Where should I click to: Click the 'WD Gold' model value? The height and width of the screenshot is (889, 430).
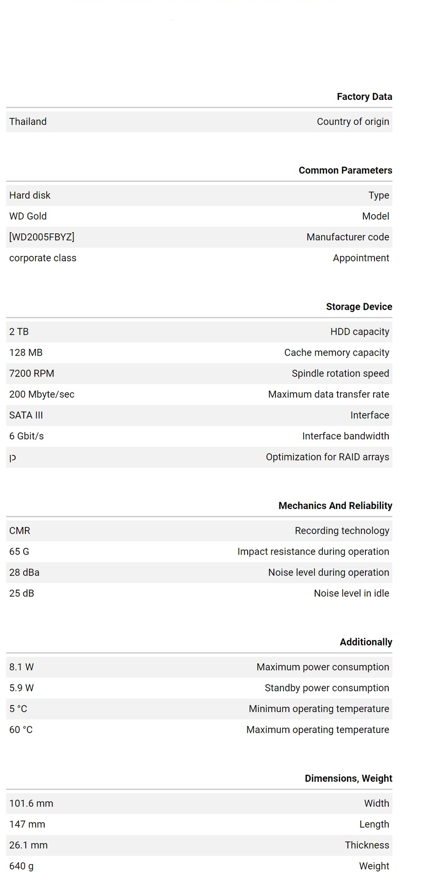(28, 216)
